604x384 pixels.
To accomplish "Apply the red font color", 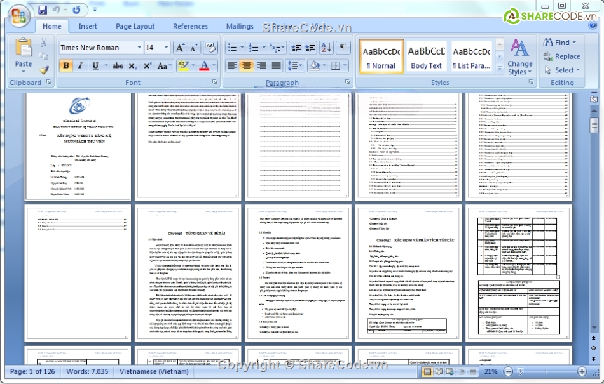I will tap(205, 66).
